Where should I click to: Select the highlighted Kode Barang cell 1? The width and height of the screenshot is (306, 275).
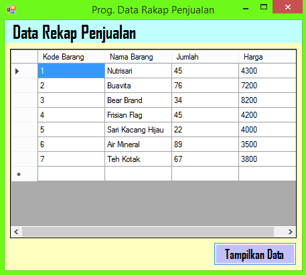[x=71, y=71]
